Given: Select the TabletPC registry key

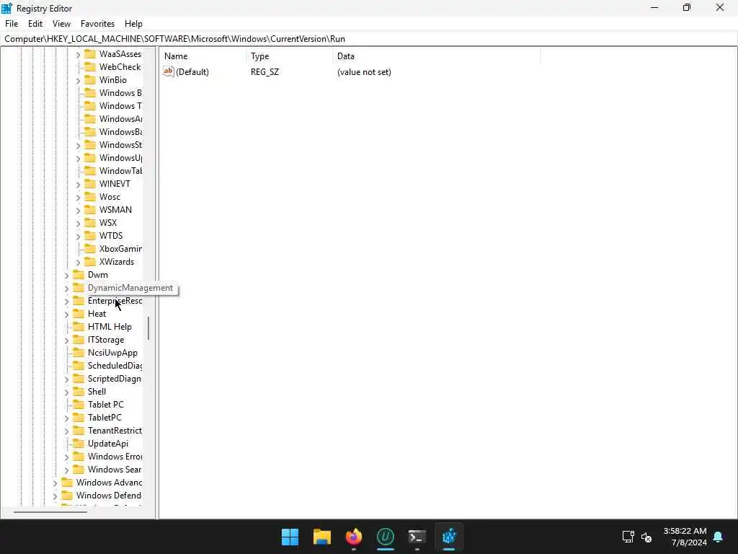Looking at the screenshot, I should pyautogui.click(x=105, y=418).
